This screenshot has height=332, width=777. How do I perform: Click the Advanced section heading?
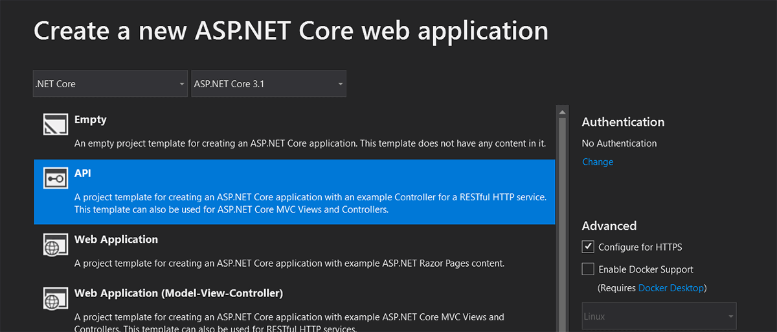click(x=609, y=226)
